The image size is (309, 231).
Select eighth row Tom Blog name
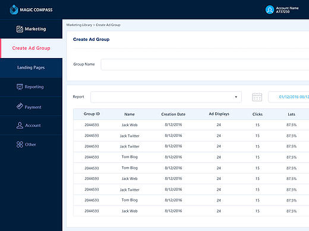(130, 200)
